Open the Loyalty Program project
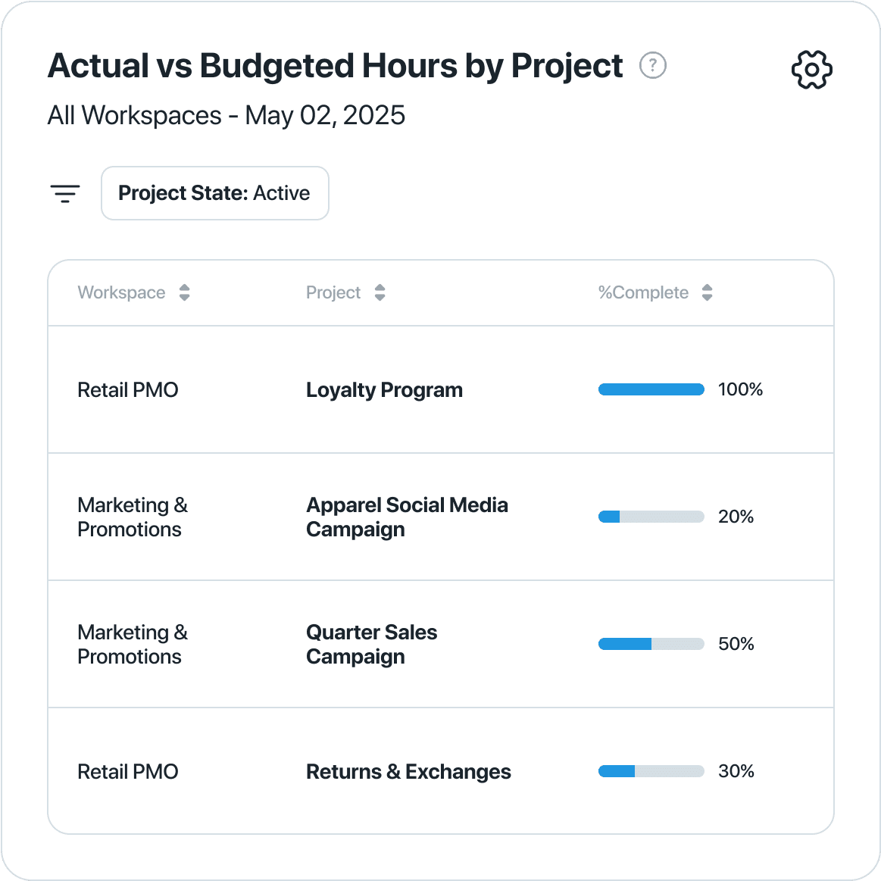The height and width of the screenshot is (881, 881). pyautogui.click(x=384, y=389)
